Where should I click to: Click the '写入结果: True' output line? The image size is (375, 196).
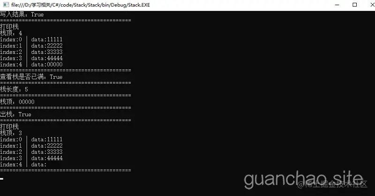tap(22, 15)
